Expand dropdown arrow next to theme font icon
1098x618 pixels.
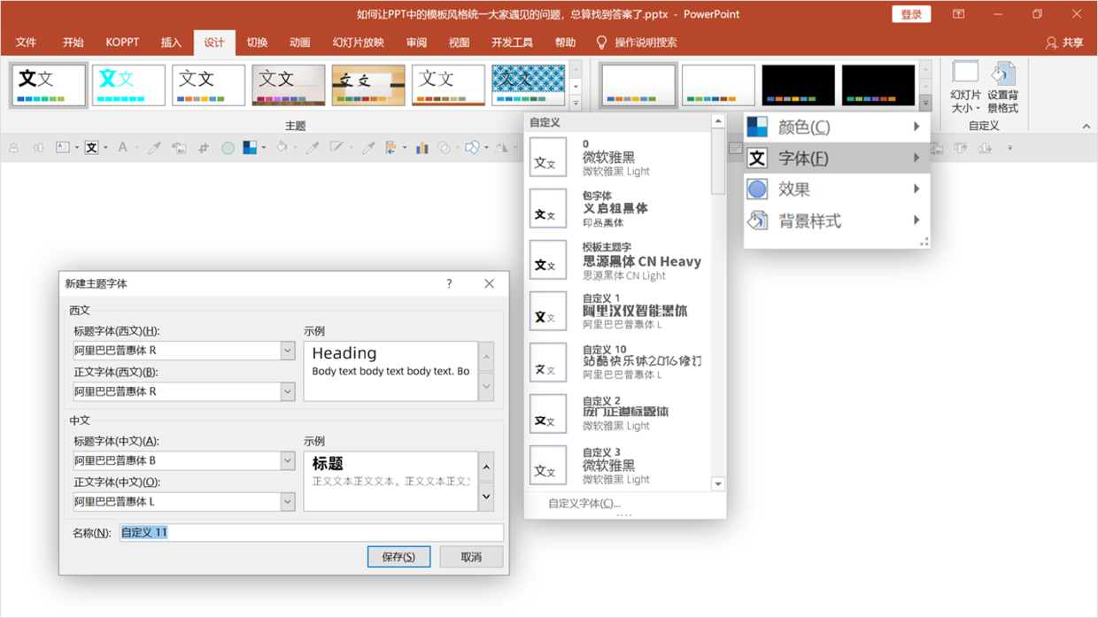pyautogui.click(x=105, y=148)
